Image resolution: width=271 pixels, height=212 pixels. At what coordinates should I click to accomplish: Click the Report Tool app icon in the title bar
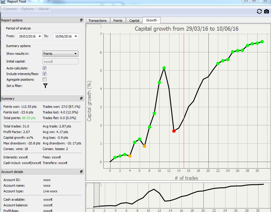(3, 1)
